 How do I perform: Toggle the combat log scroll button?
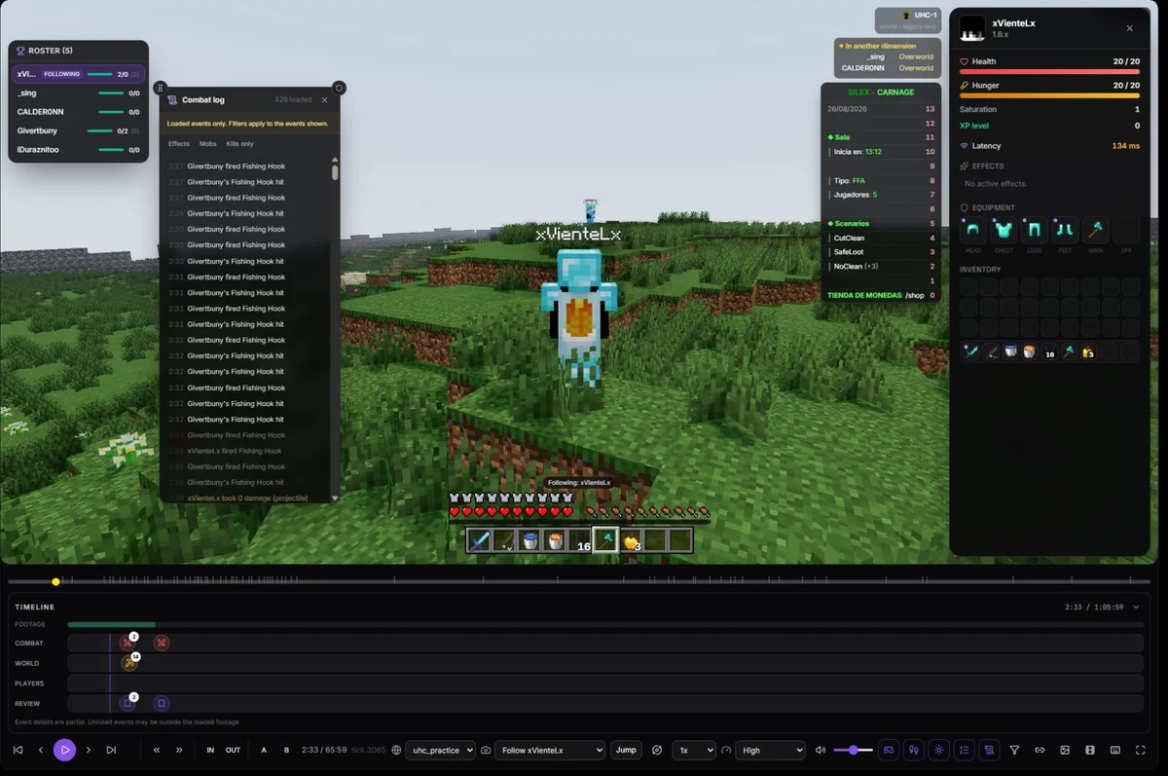click(990, 750)
